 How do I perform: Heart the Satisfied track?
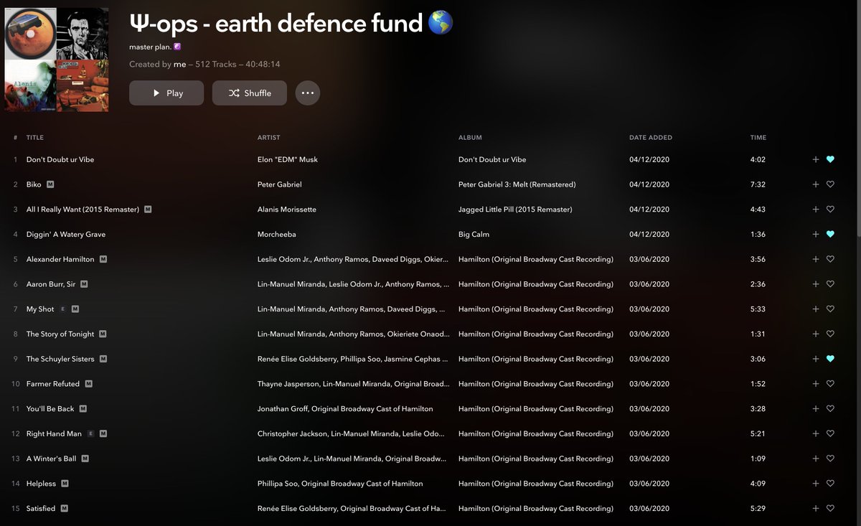[x=830, y=509]
